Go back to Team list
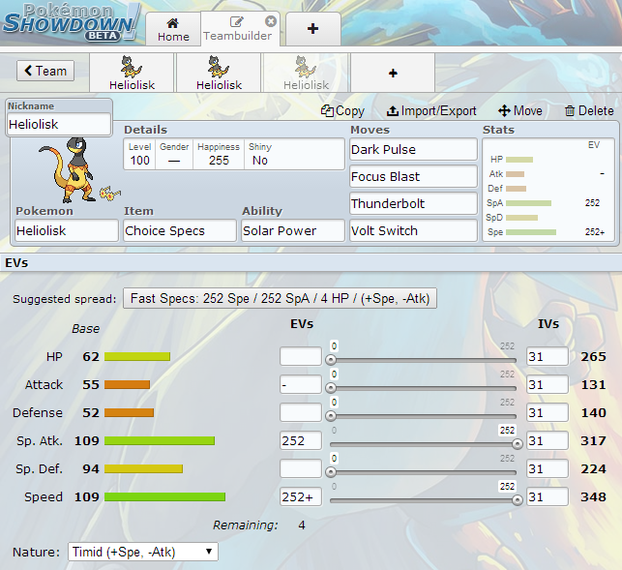Screen dimensions: 622x570 coord(45,71)
